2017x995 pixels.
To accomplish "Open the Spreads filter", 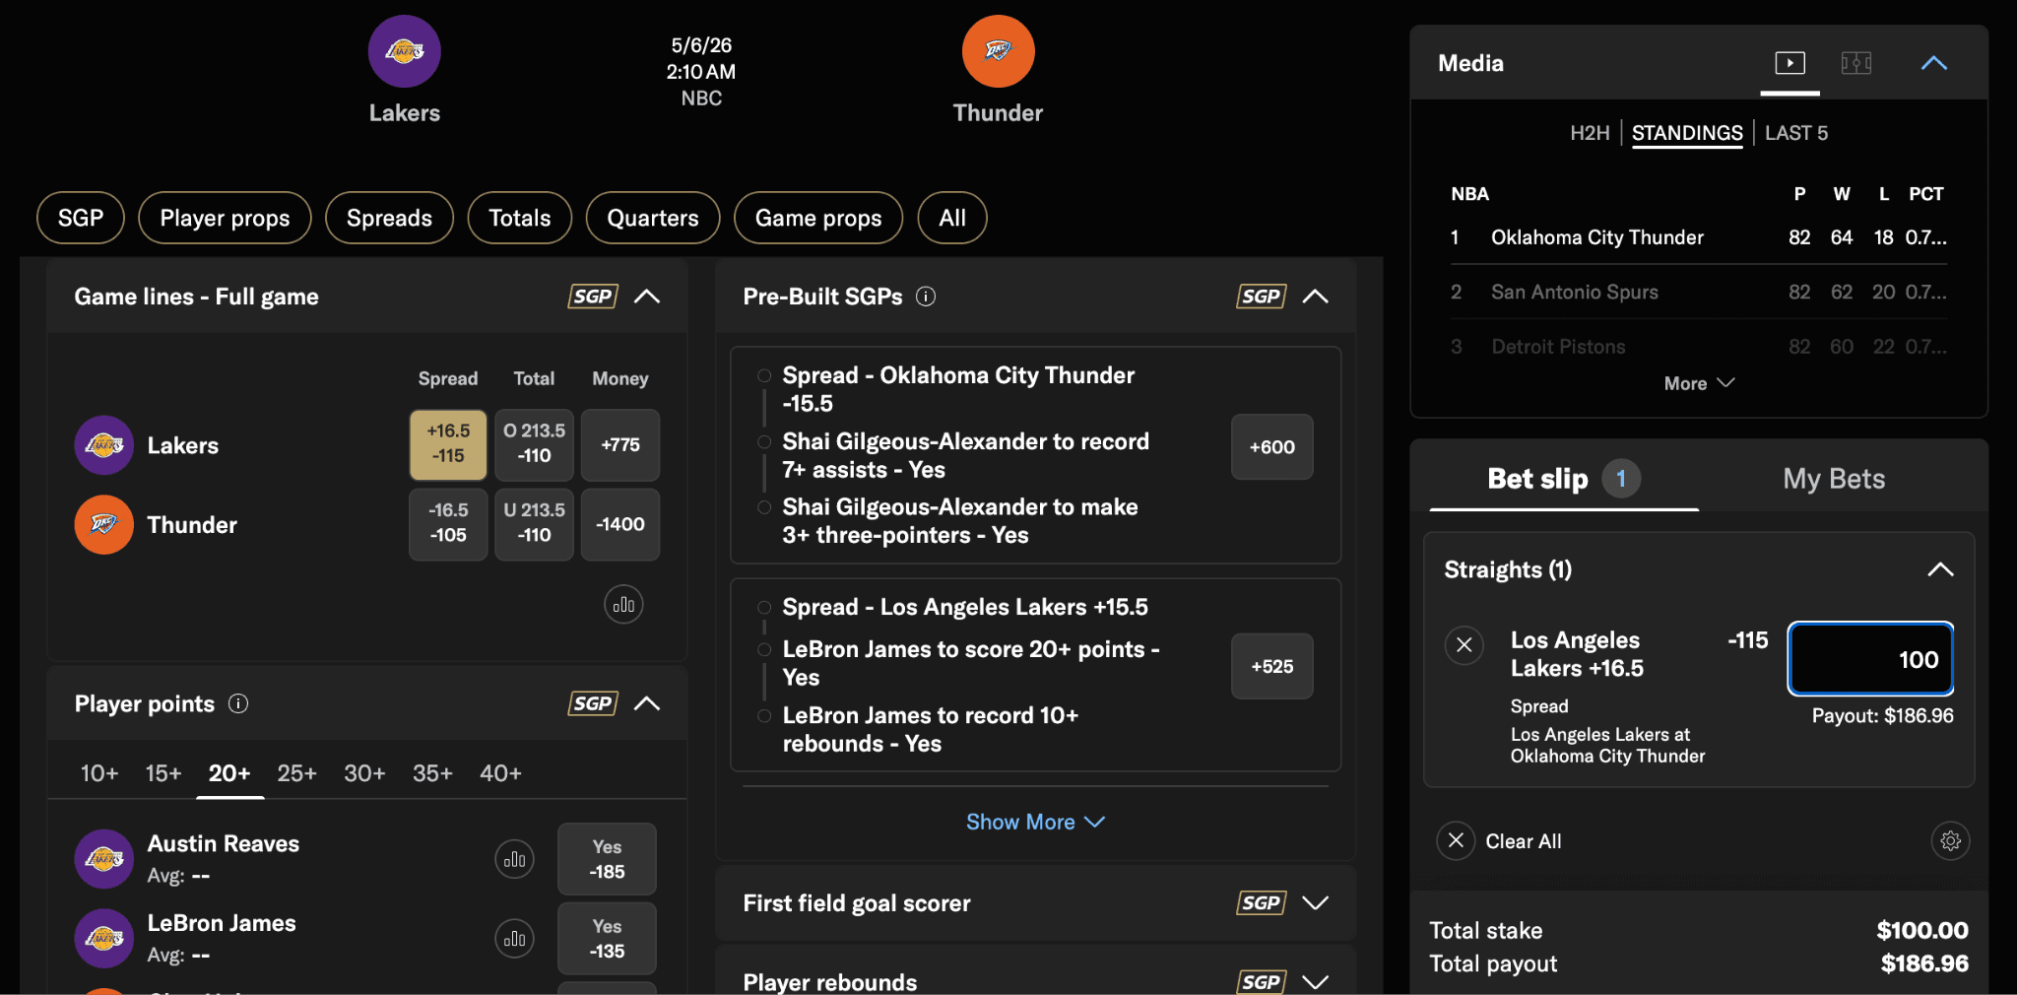I will pyautogui.click(x=389, y=218).
